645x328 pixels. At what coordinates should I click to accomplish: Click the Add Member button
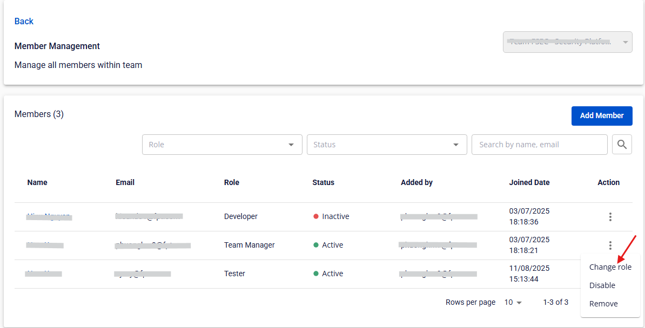point(601,116)
